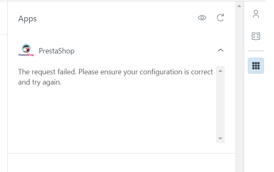This screenshot has height=172, width=274.
Task: Click the refresh apps icon
Action: [x=221, y=18]
